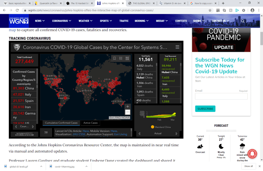Click left arrow beside Actual chart
The width and height of the screenshot is (263, 171).
[x=140, y=134]
